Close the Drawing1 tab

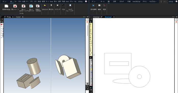point(101,17)
